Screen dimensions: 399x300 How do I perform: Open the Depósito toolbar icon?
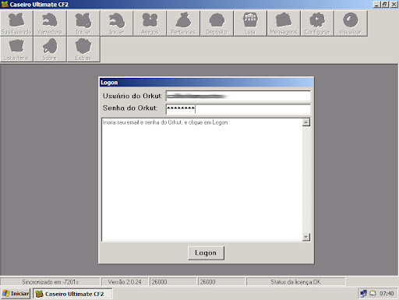(x=217, y=23)
